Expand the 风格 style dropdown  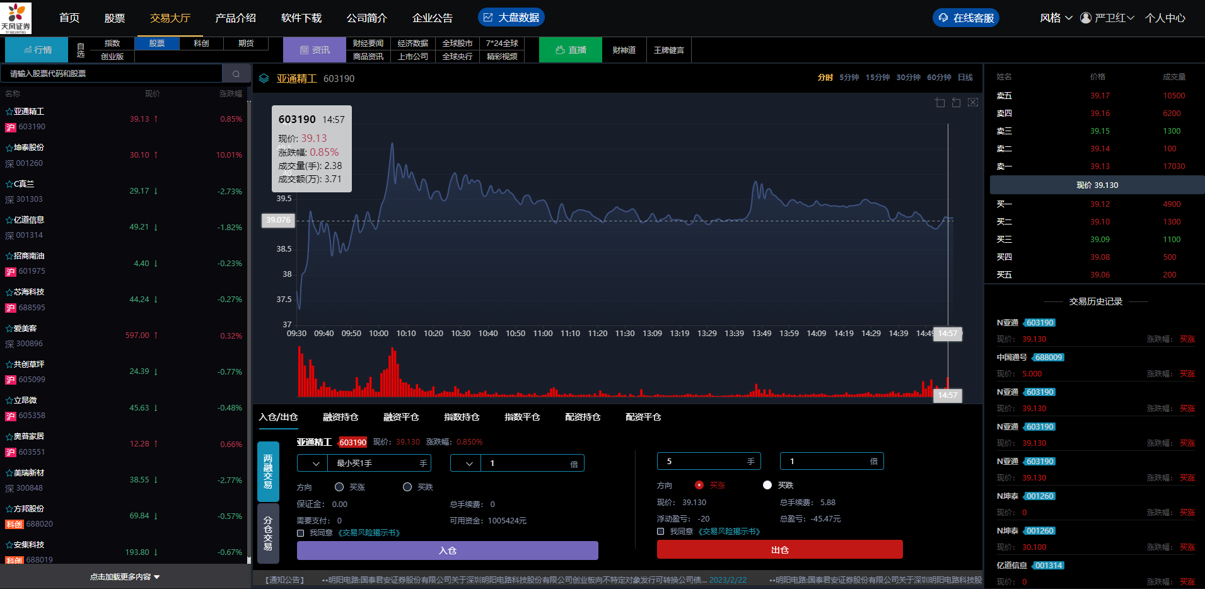click(x=1056, y=18)
